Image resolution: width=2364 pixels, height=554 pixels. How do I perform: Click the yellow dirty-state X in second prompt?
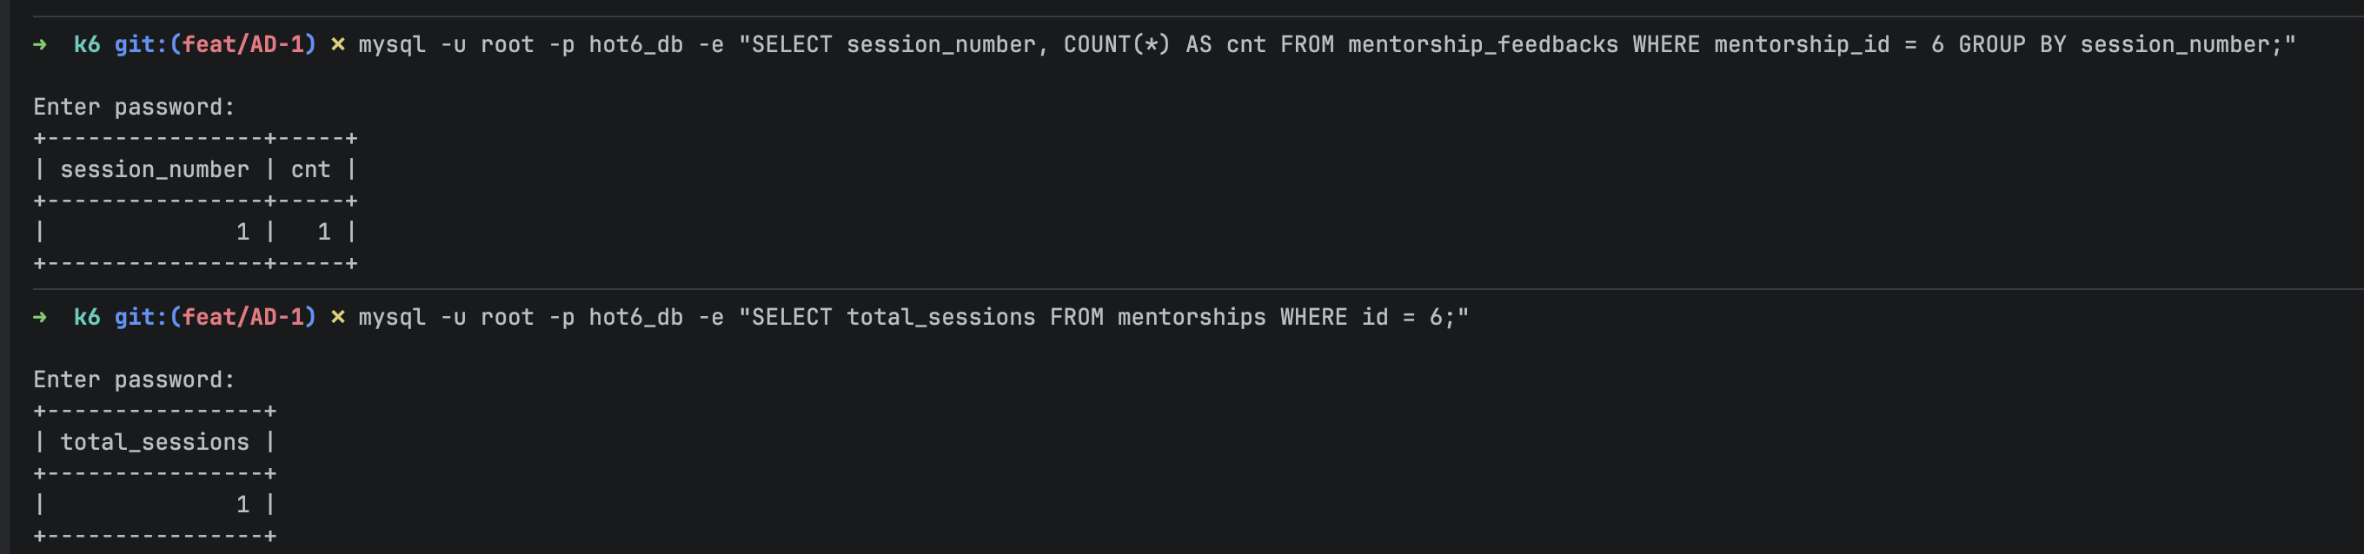(x=338, y=317)
